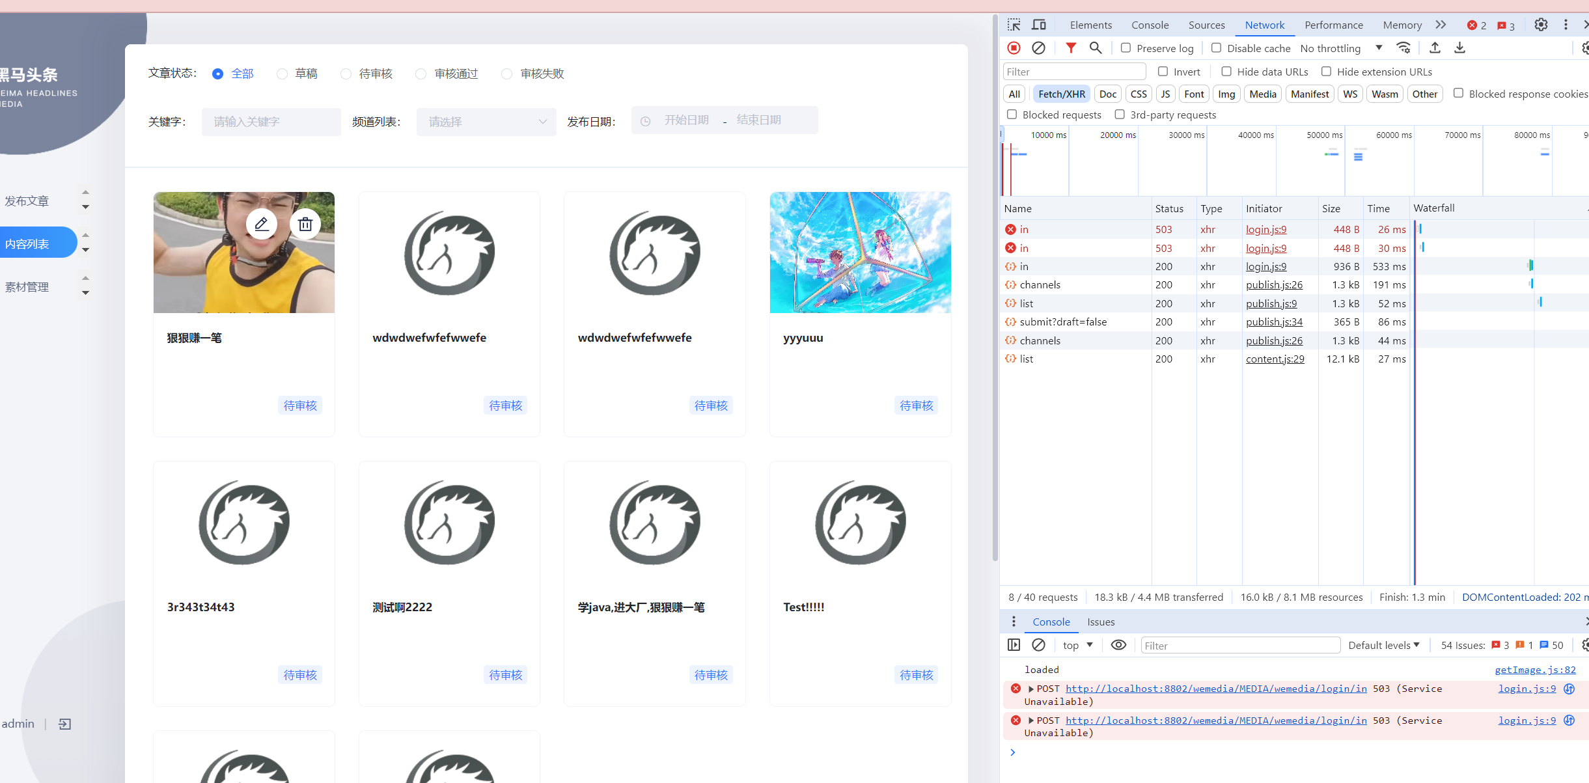Toggle device toolbar icon in DevTools
This screenshot has width=1589, height=783.
point(1039,25)
